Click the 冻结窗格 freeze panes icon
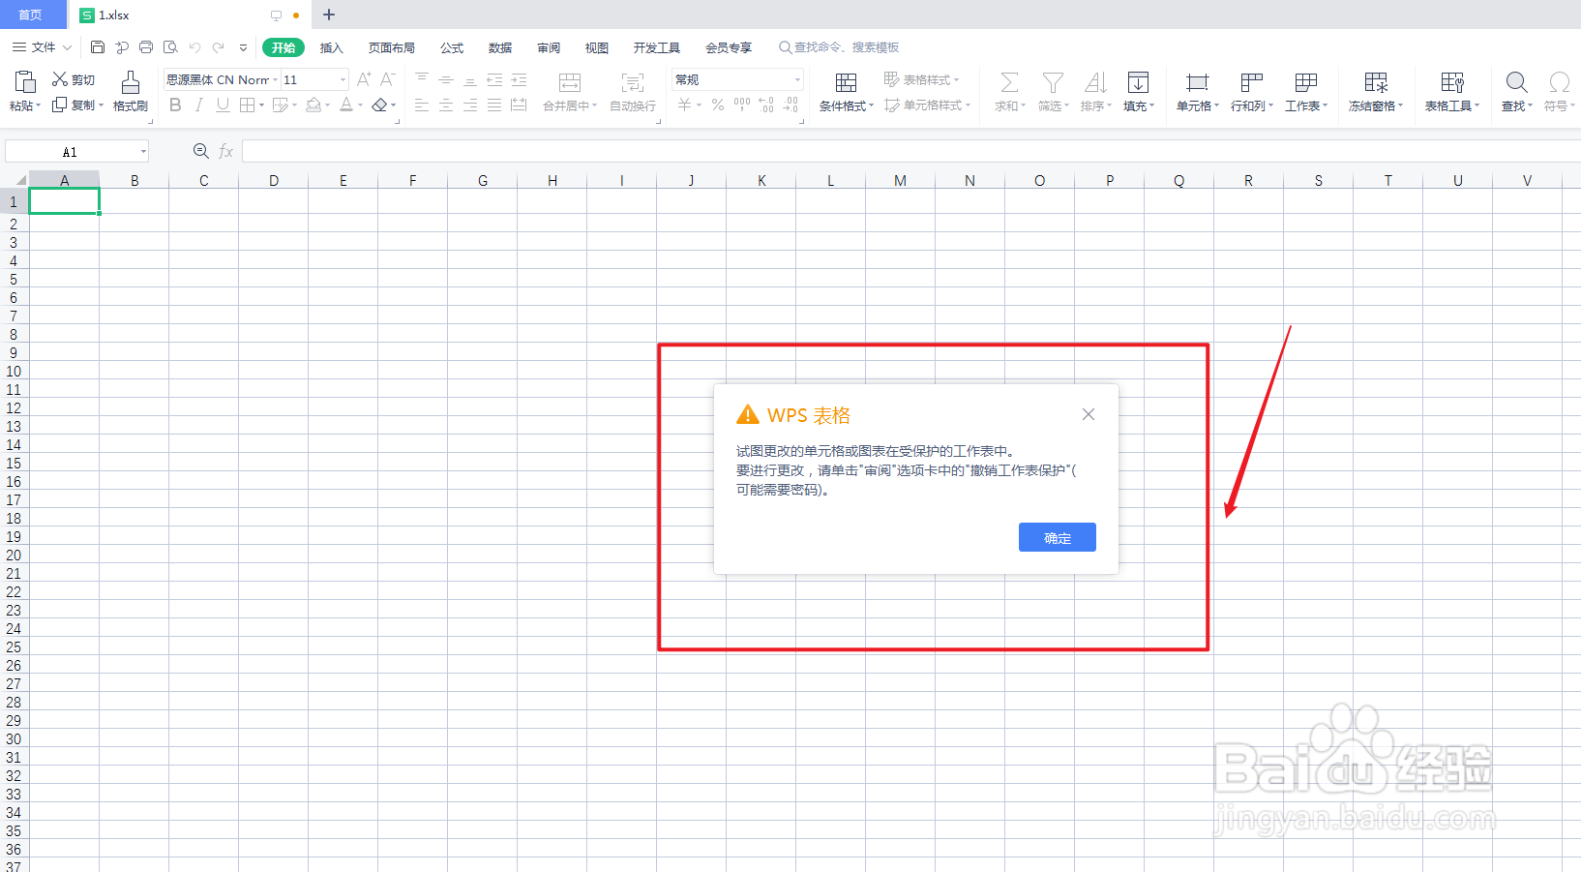 point(1376,81)
